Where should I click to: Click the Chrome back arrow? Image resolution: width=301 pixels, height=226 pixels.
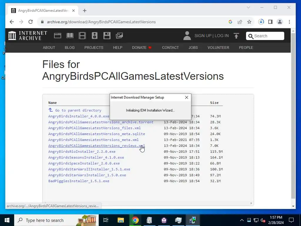click(x=12, y=22)
